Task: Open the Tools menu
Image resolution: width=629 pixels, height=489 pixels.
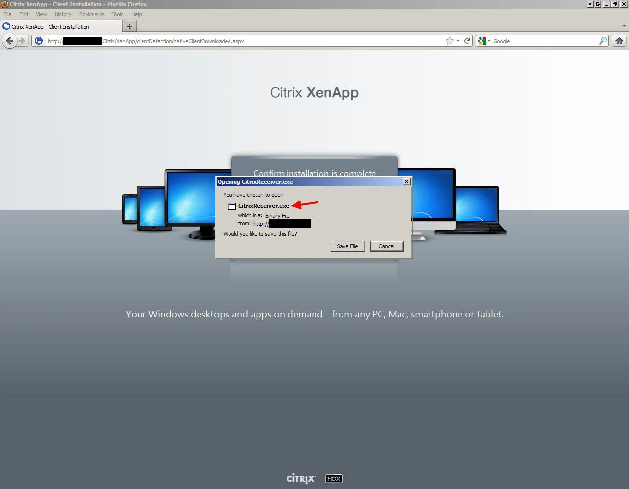Action: coord(118,14)
